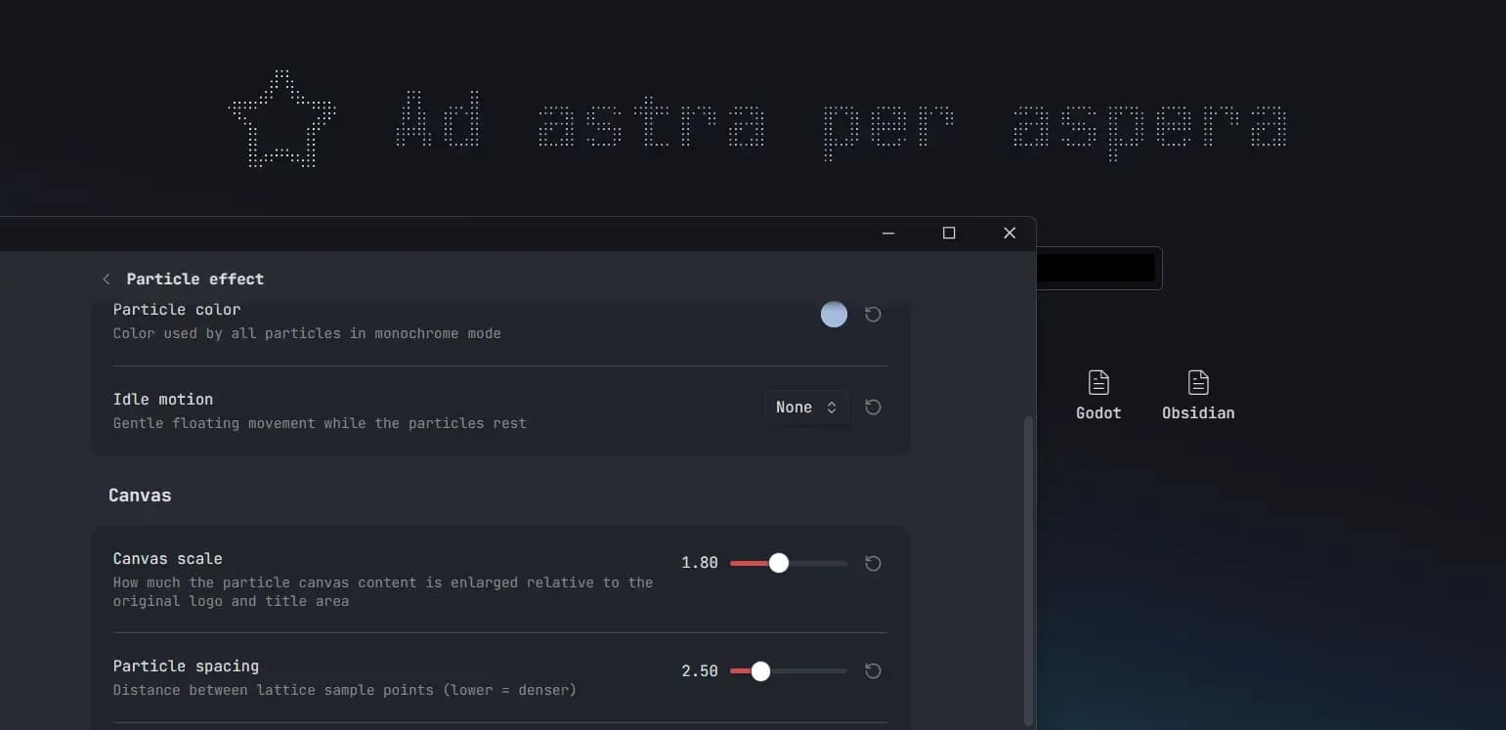Click the Godot label text

click(1098, 413)
